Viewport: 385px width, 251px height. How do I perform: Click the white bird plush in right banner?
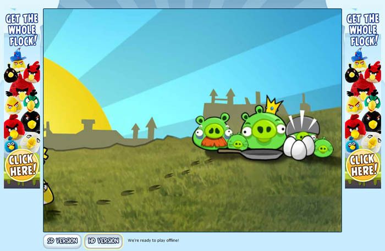click(x=372, y=142)
